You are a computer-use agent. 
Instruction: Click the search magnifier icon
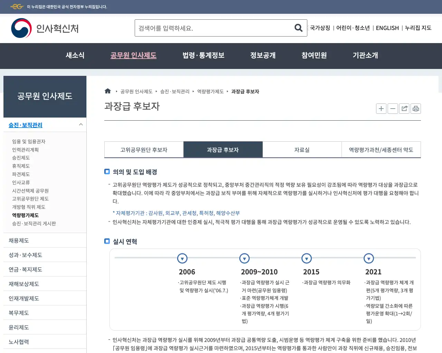[298, 28]
